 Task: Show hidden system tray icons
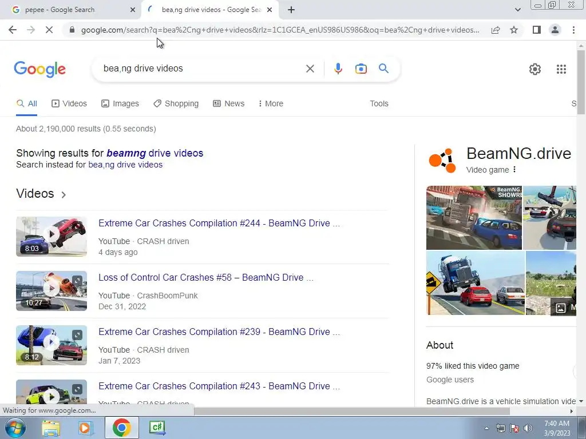click(x=486, y=428)
